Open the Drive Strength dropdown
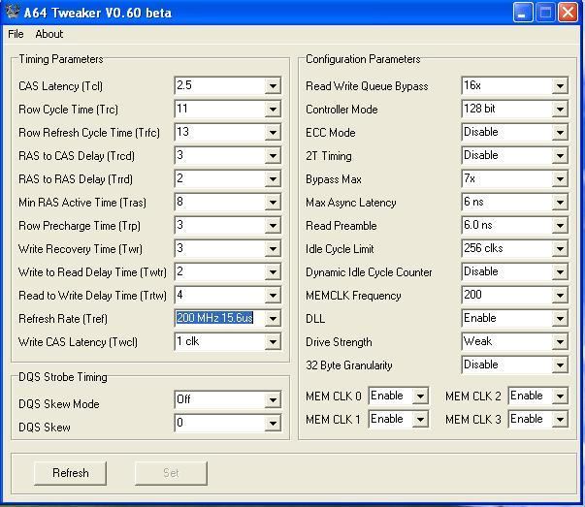This screenshot has width=585, height=507. 560,342
